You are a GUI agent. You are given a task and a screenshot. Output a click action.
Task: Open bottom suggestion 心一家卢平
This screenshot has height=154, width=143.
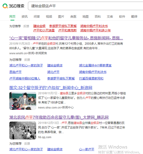[86, 149]
